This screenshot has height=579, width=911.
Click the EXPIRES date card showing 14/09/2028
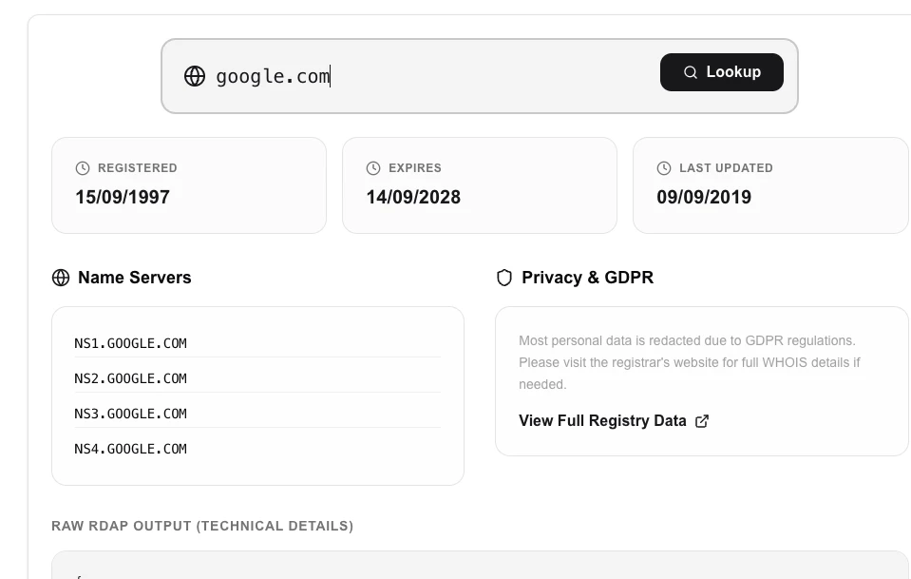pyautogui.click(x=479, y=184)
